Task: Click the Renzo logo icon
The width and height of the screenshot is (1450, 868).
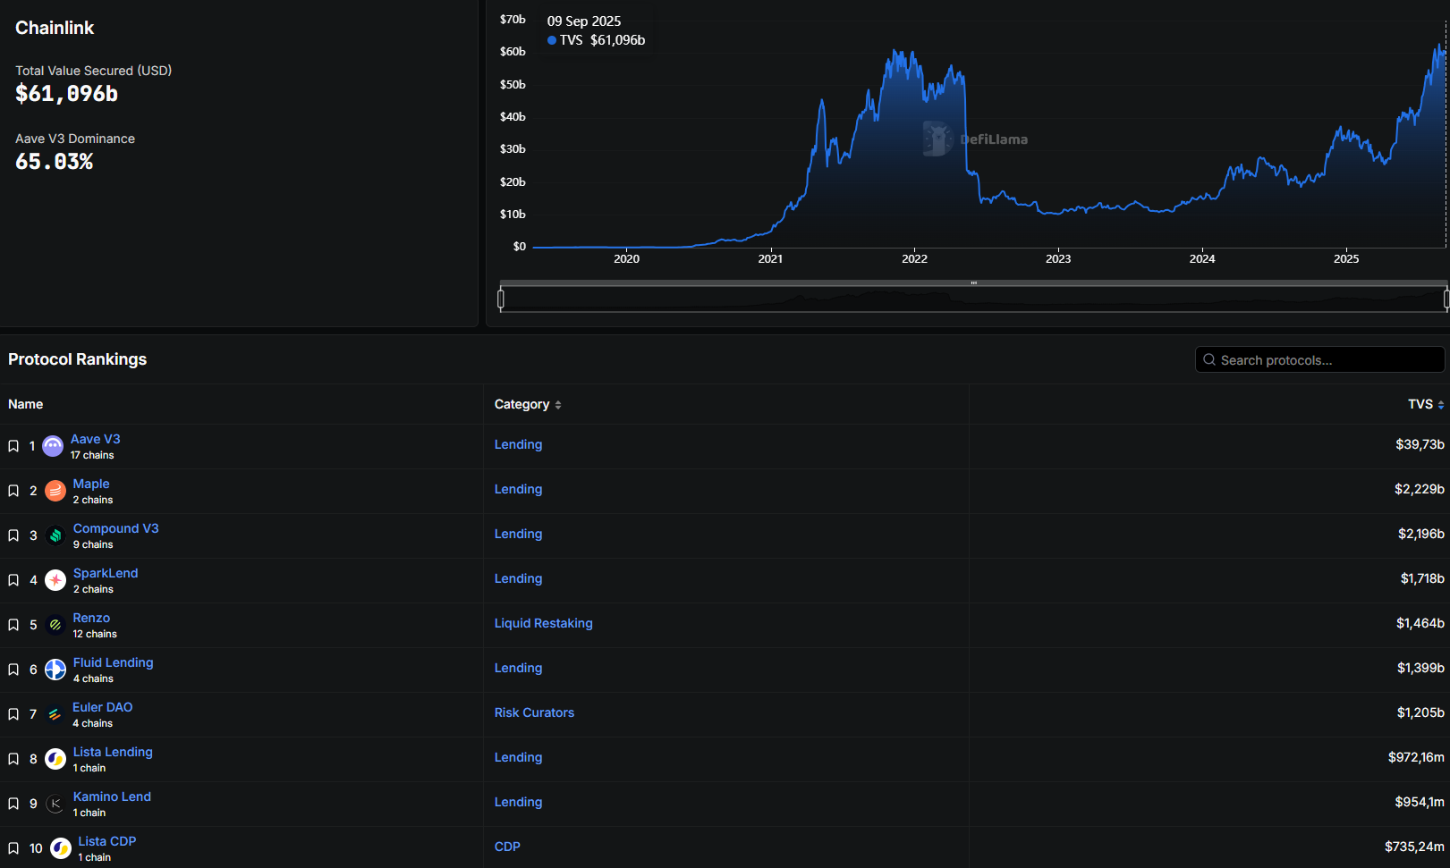Action: coord(55,625)
